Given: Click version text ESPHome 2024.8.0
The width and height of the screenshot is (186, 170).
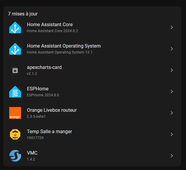Looking at the screenshot, I should (x=43, y=95).
